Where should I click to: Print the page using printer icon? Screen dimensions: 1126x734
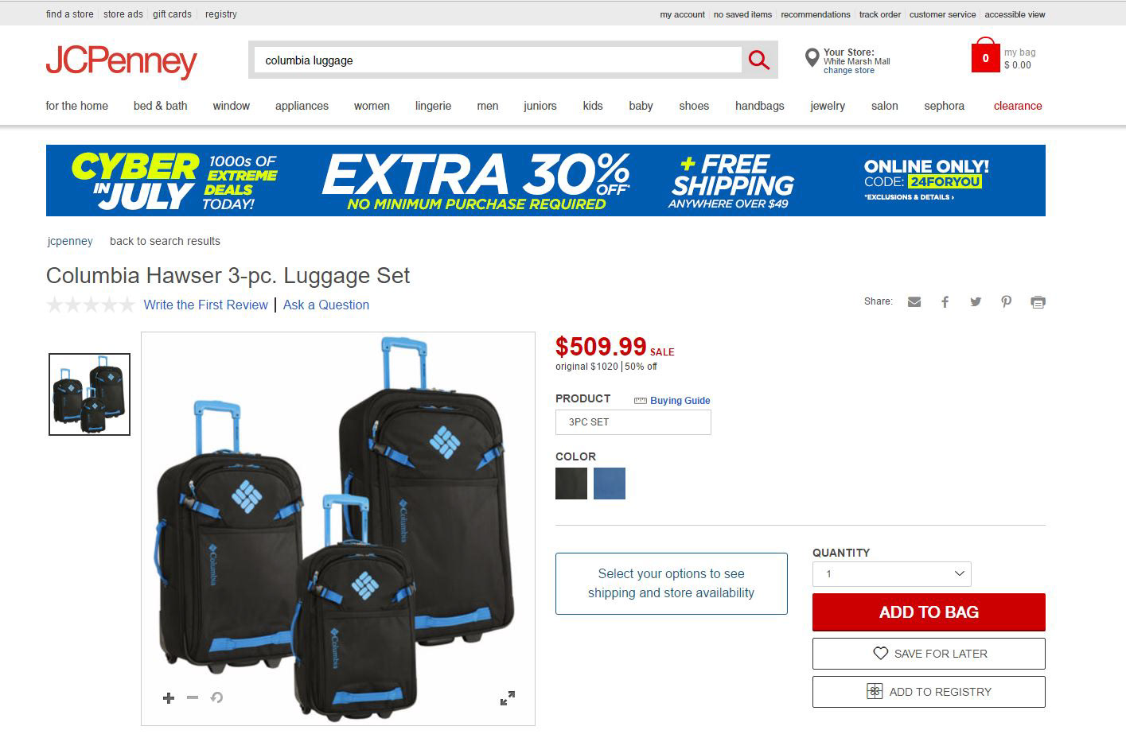[1038, 302]
